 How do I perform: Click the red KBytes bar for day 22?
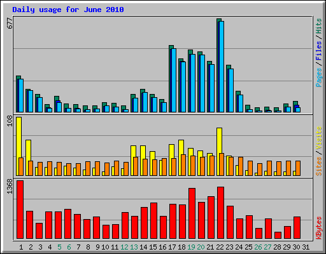(x=220, y=213)
